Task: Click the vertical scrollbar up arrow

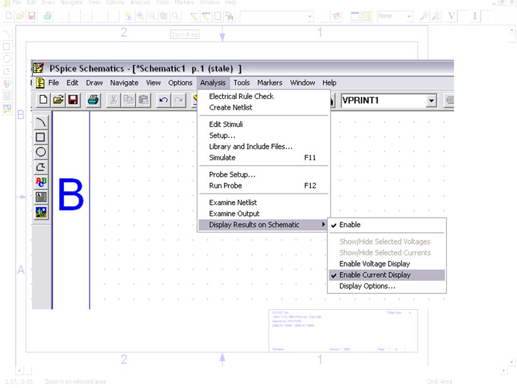Action: [x=512, y=30]
